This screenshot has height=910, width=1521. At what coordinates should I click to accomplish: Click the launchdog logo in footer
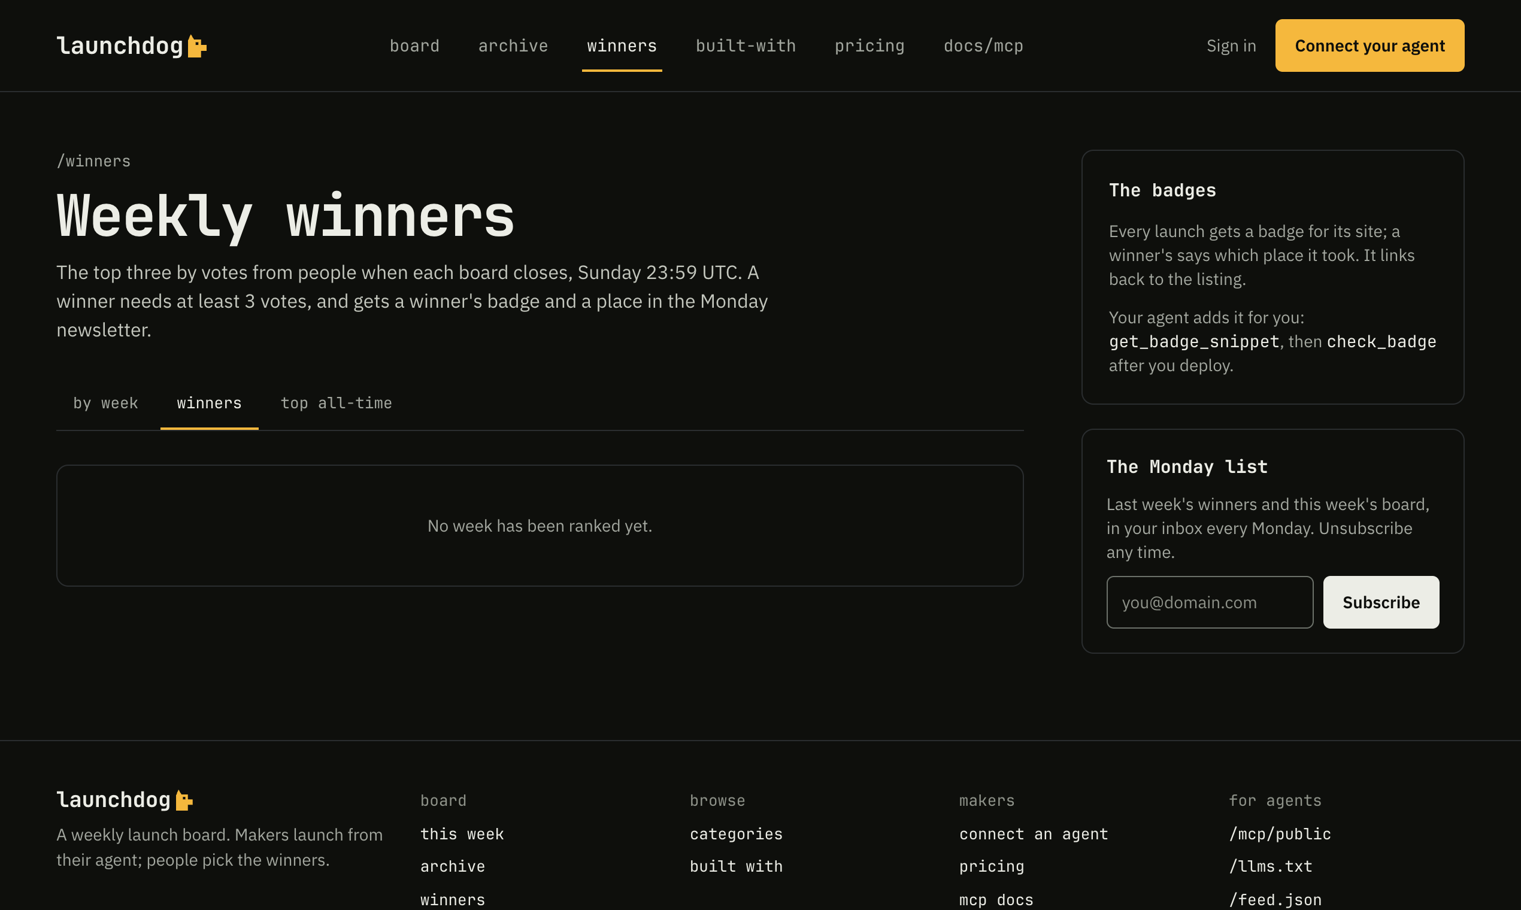coord(125,800)
